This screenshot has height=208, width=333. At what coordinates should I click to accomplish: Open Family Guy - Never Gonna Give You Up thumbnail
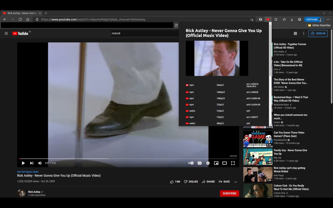coord(258,157)
